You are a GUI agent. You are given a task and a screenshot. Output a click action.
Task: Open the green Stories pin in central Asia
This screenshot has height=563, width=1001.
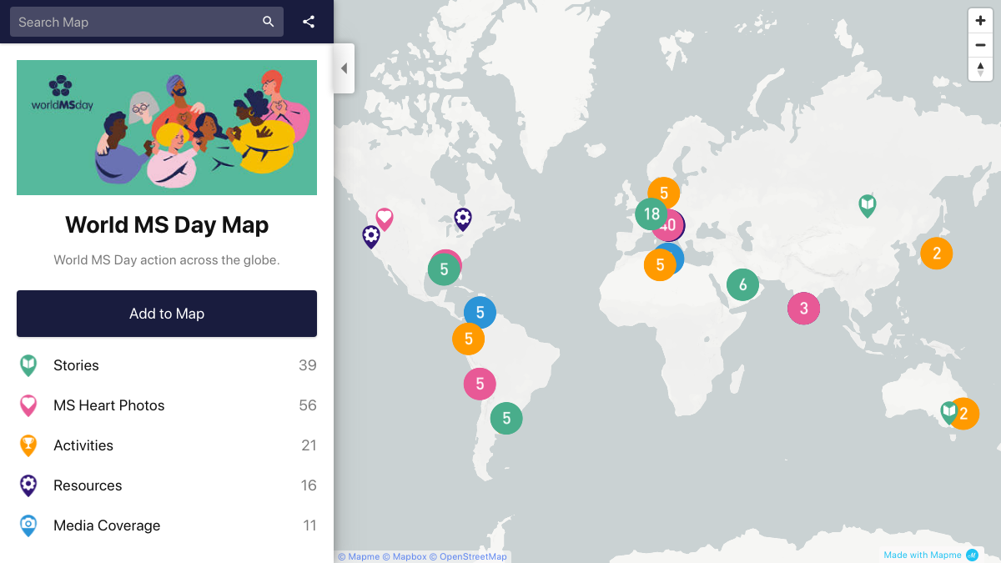coord(868,205)
